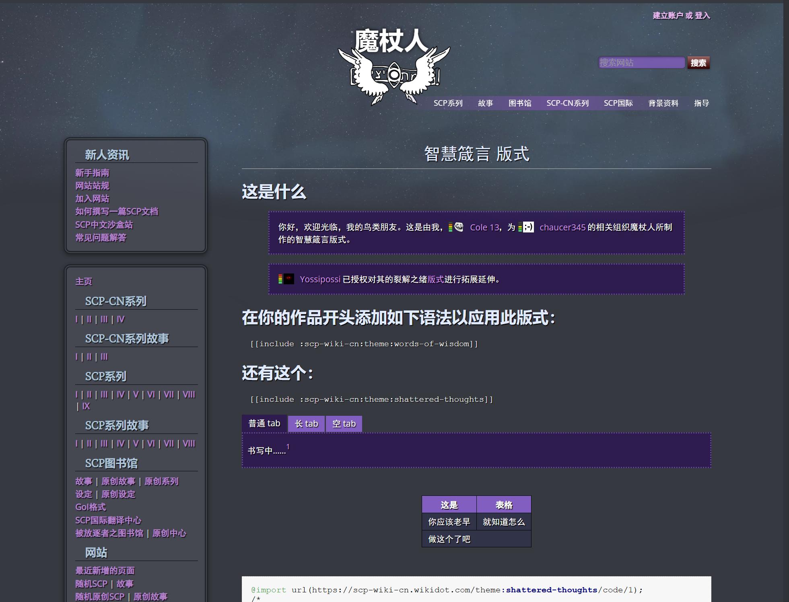Click chaucer345's smiley avatar icon
The width and height of the screenshot is (789, 602).
pyautogui.click(x=528, y=227)
